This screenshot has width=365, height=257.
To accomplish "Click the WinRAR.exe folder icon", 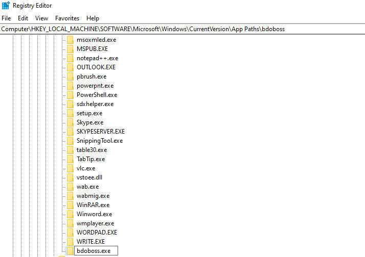I will coord(70,205).
